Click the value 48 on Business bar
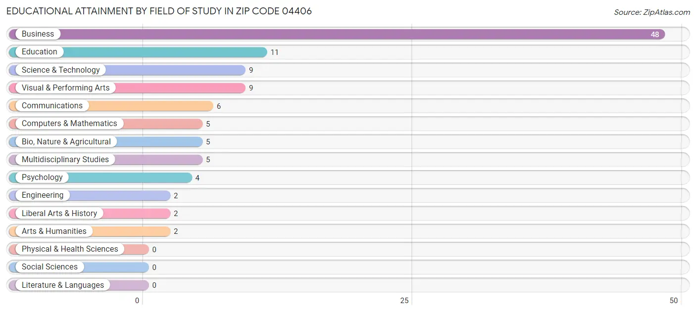The height and width of the screenshot is (312, 696). coord(655,35)
